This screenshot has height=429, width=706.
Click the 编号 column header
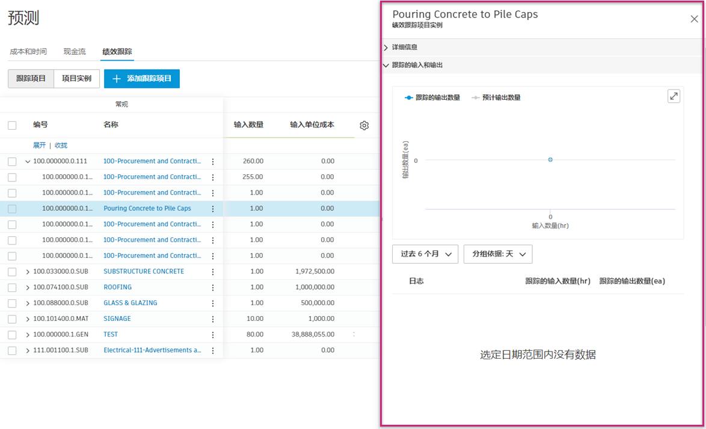tap(40, 125)
